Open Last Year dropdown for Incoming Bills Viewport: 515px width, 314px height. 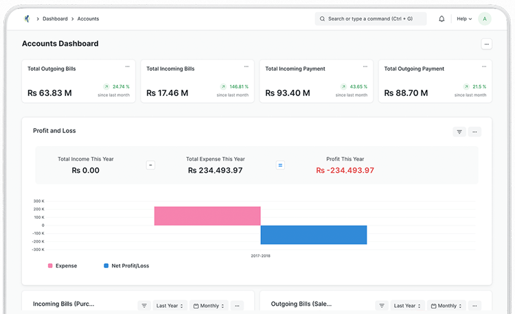[170, 306]
